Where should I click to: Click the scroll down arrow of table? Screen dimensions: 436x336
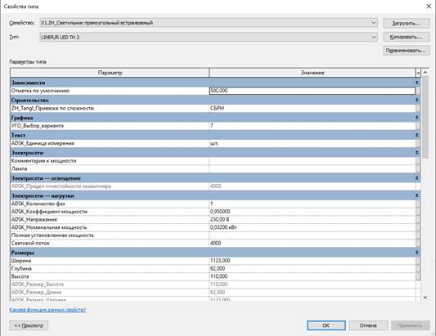(x=425, y=298)
